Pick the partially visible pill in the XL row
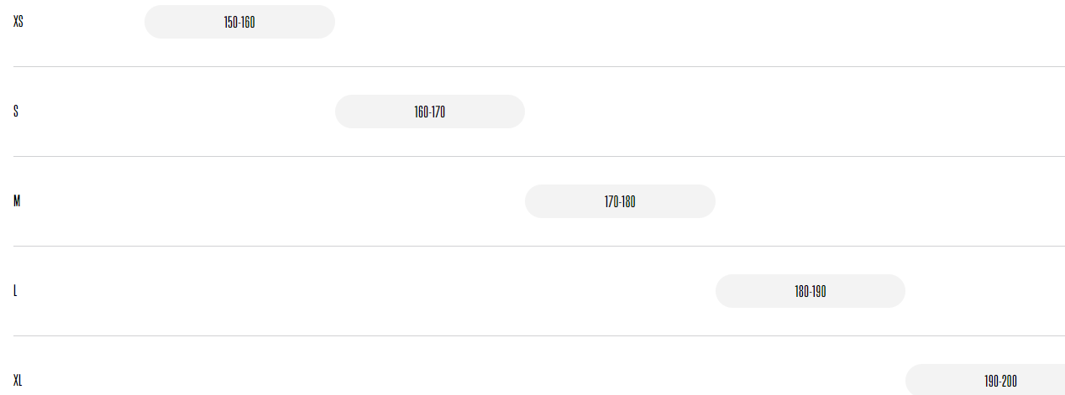Viewport: 1065px width, 395px height. pyautogui.click(x=985, y=380)
